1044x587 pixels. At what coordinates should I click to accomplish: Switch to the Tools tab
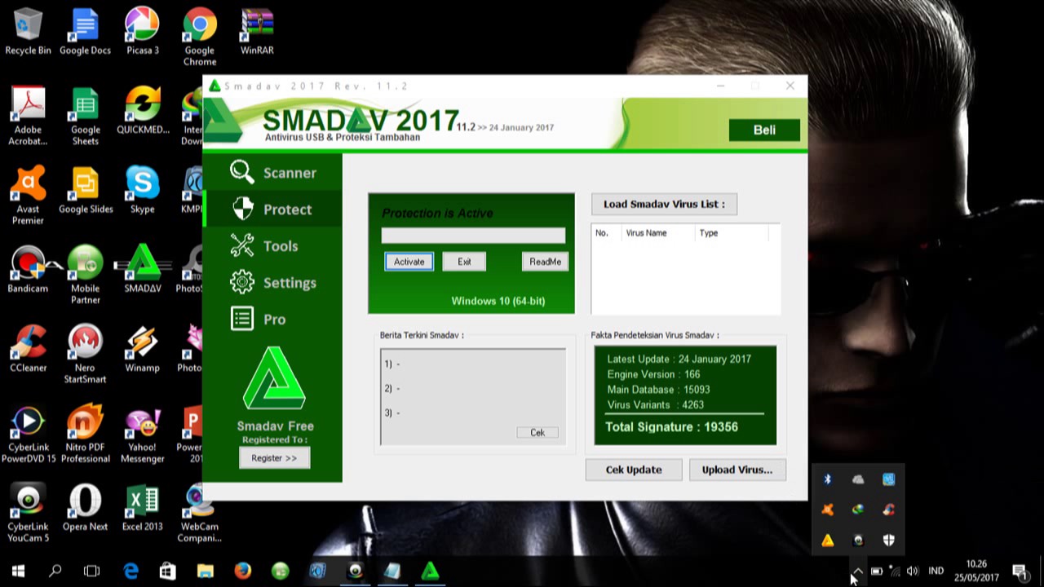tap(272, 245)
